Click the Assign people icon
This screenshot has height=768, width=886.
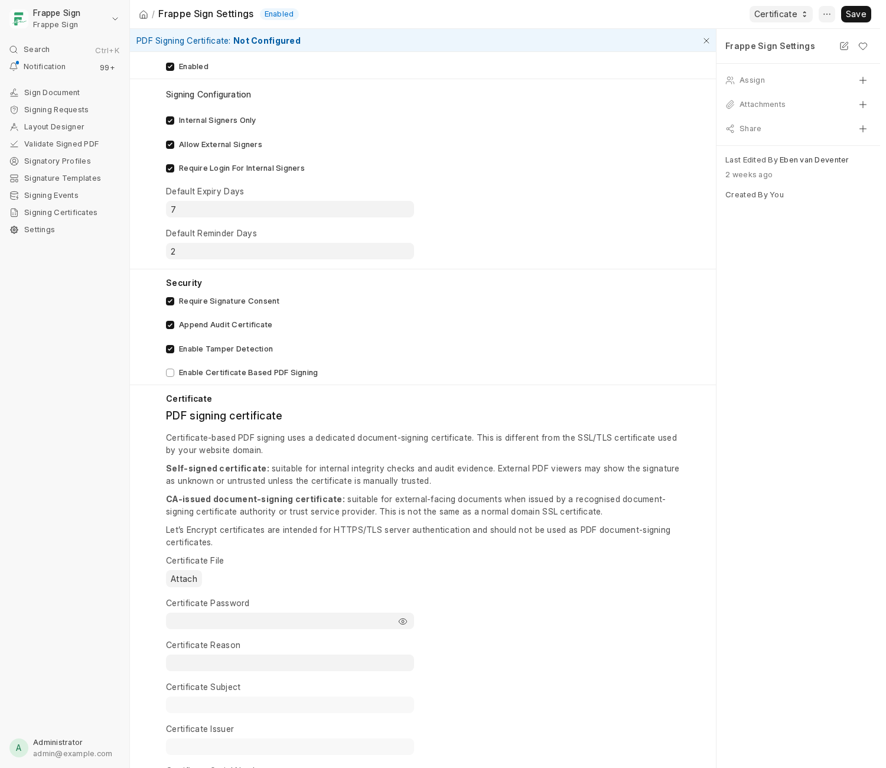point(730,80)
